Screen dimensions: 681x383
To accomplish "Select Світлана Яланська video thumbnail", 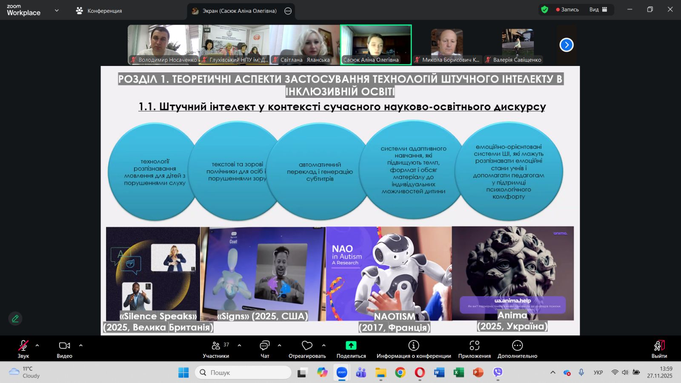I will (x=305, y=44).
